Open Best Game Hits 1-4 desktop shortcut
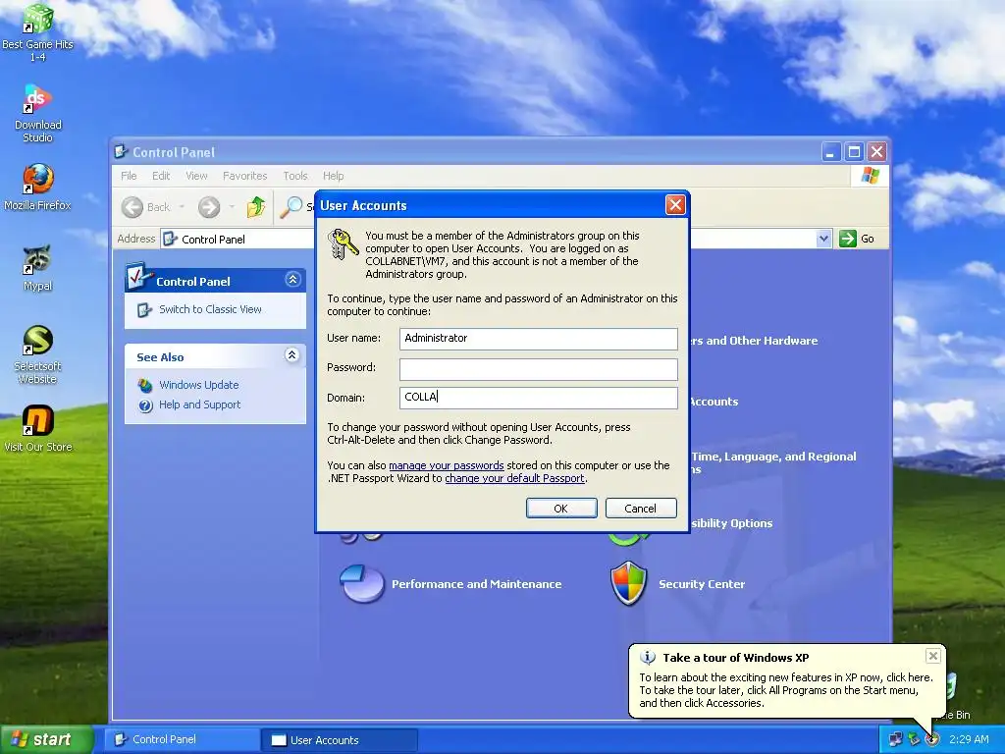Image resolution: width=1005 pixels, height=754 pixels. coord(38,33)
